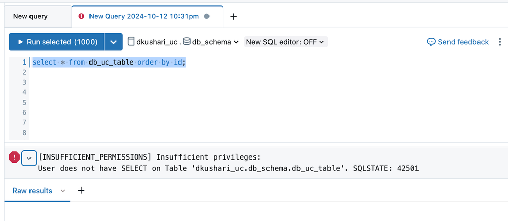Screen dimensions: 508x221
Task: Click the red error alert icon in results
Action: (x=14, y=157)
